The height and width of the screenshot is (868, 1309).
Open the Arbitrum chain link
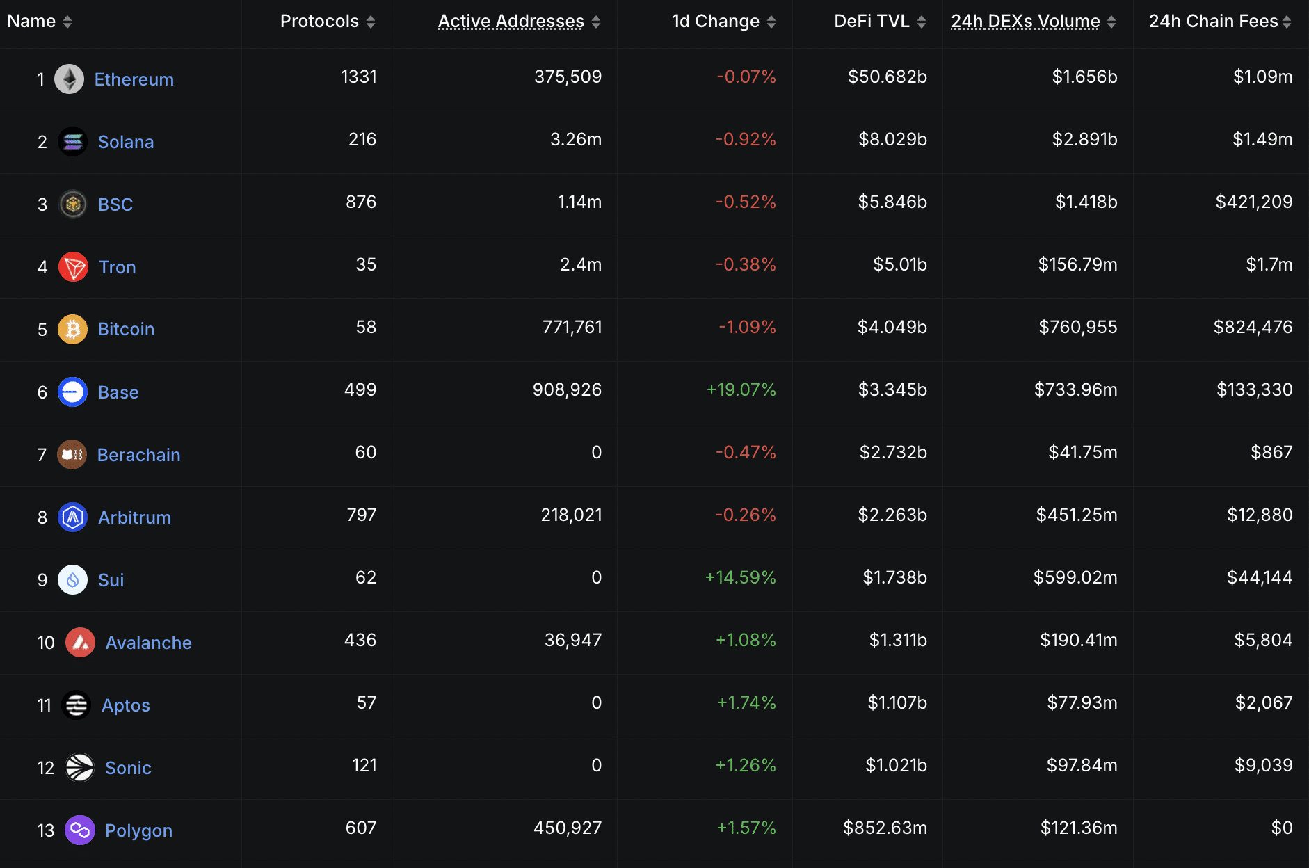(x=134, y=517)
